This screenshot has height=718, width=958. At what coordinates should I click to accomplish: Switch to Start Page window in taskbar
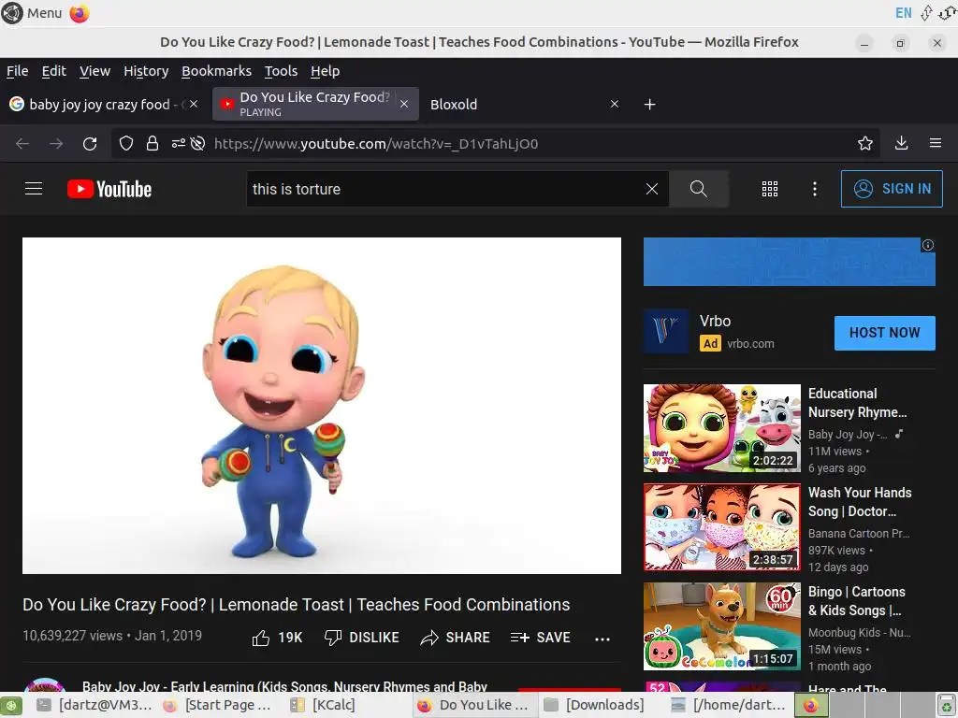218,705
